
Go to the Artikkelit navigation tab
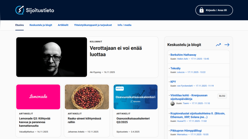[63, 25]
